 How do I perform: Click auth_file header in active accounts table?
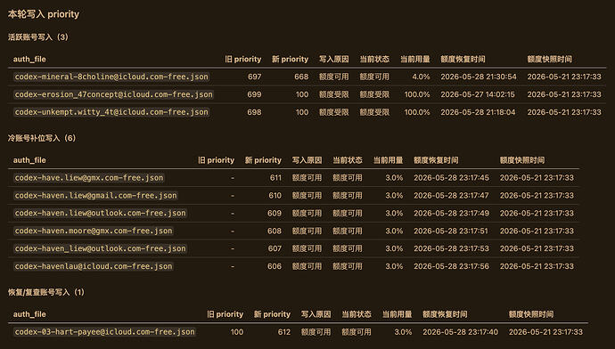29,59
